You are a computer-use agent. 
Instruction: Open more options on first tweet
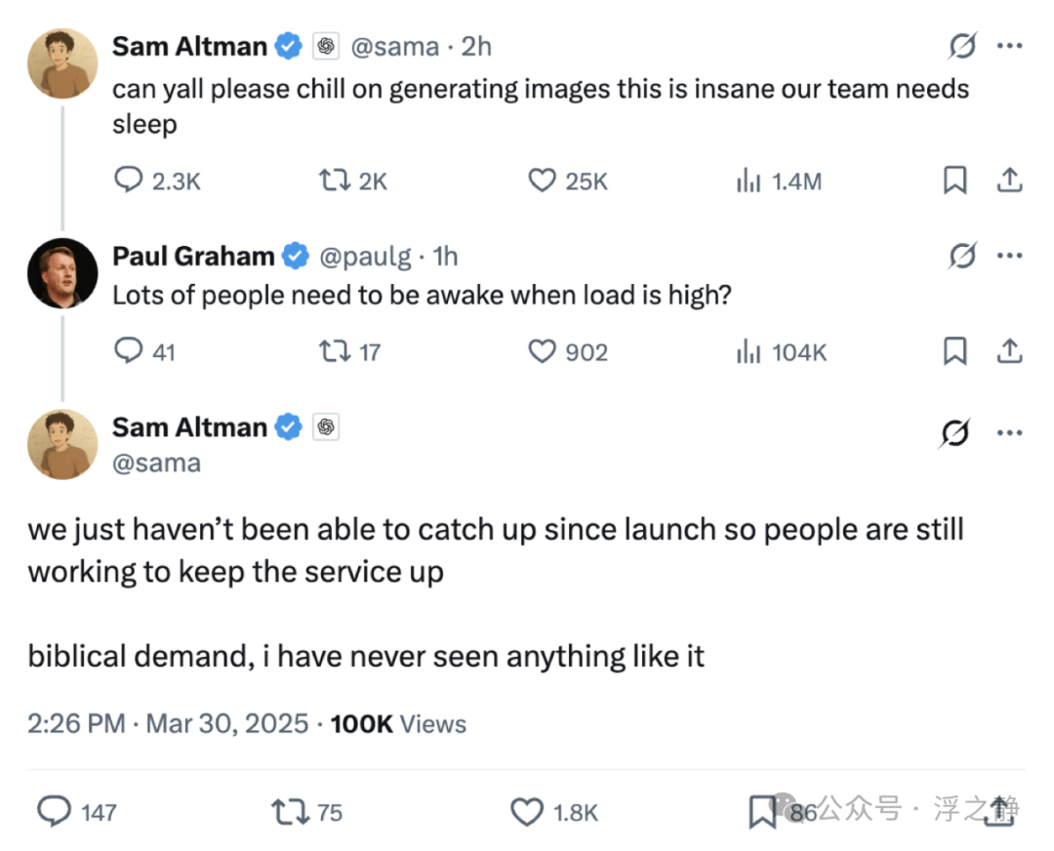click(1010, 46)
